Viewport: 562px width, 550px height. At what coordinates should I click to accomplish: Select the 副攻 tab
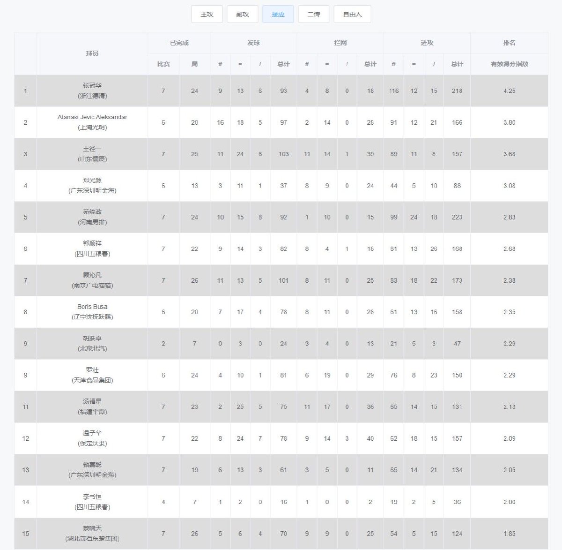coord(242,14)
